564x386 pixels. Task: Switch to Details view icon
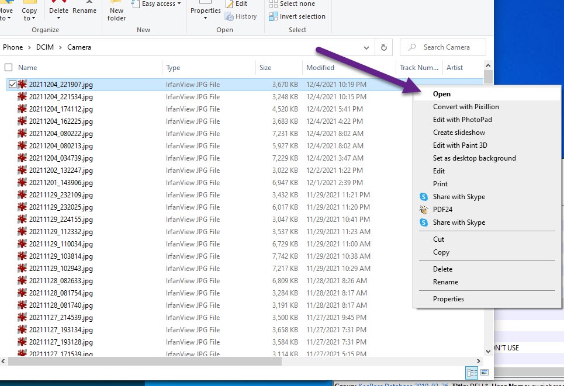tap(472, 373)
